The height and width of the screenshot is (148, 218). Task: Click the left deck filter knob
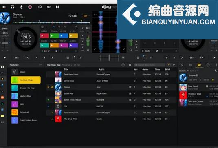[74, 57]
